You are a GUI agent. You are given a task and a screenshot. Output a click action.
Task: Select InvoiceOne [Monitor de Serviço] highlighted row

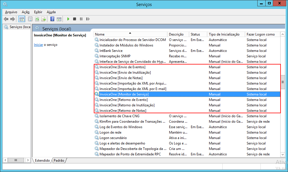pos(187,94)
